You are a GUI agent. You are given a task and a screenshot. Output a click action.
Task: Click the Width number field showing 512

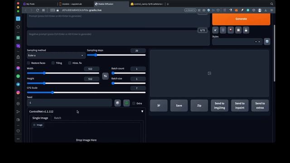click(92, 69)
